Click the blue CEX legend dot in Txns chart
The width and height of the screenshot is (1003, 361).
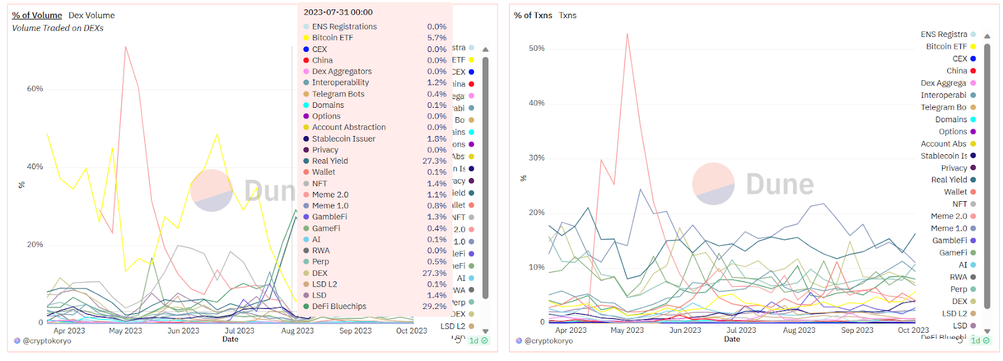tap(973, 59)
